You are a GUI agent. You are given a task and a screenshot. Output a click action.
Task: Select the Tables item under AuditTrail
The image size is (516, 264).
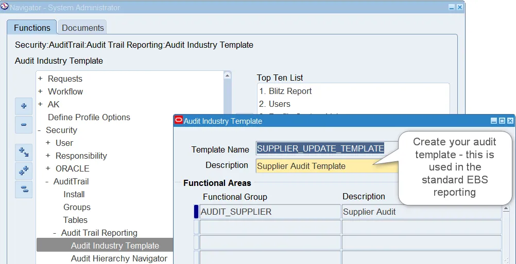click(75, 220)
